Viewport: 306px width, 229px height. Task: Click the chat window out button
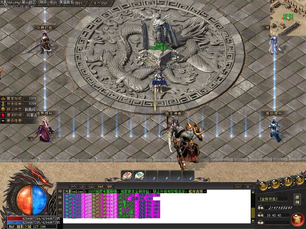[238, 187]
